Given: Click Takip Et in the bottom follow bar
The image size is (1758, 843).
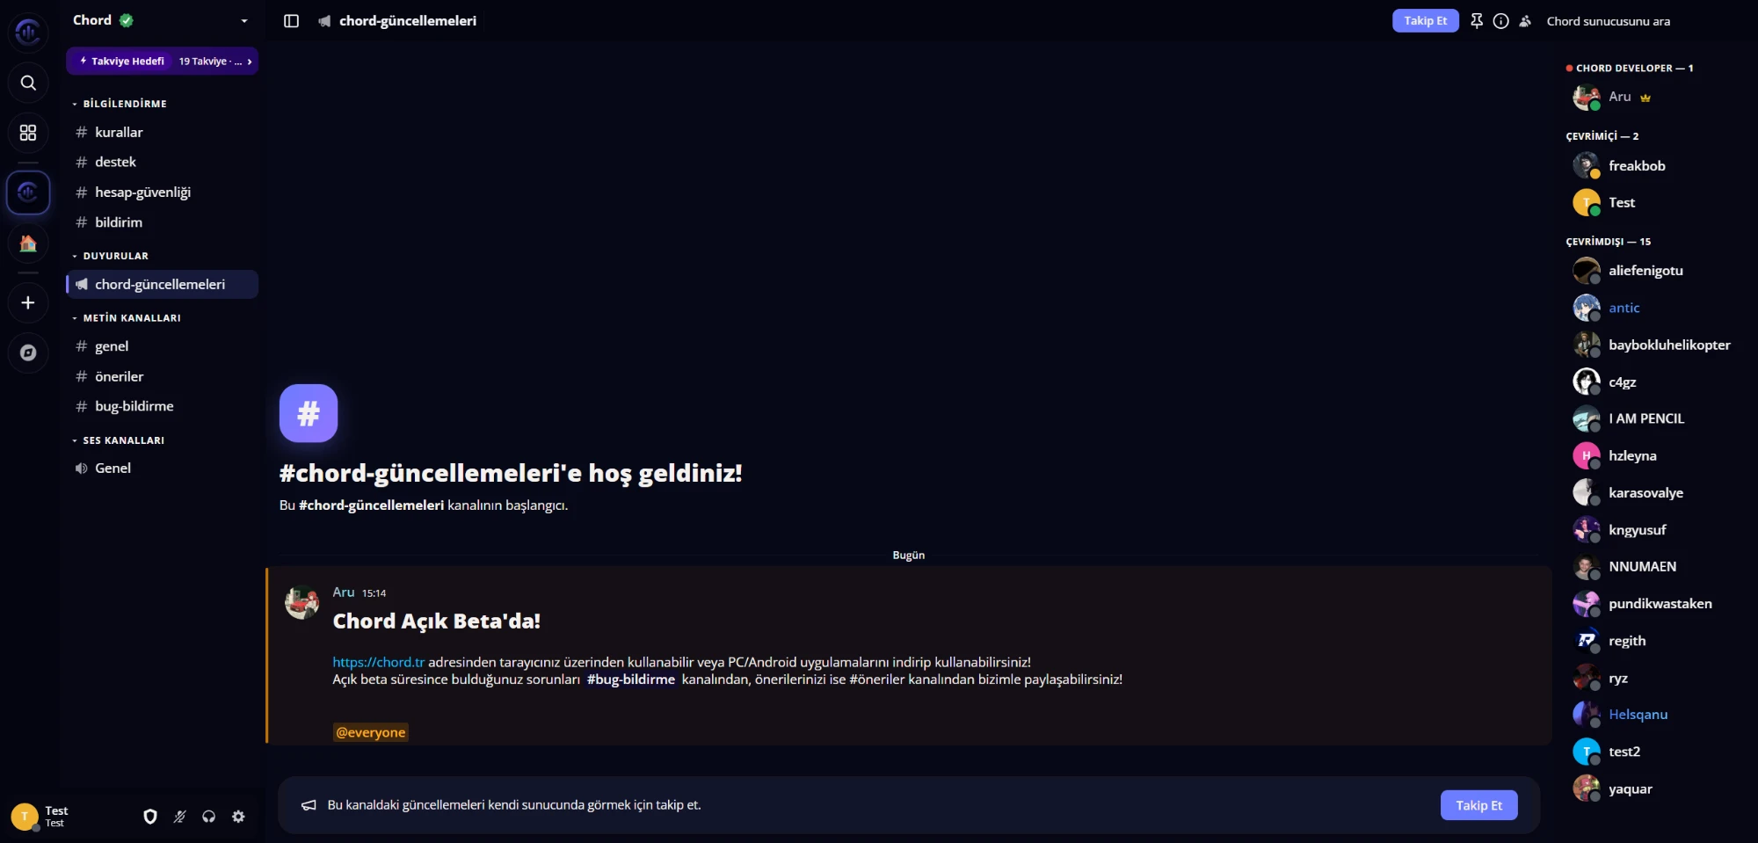Looking at the screenshot, I should click(x=1478, y=805).
